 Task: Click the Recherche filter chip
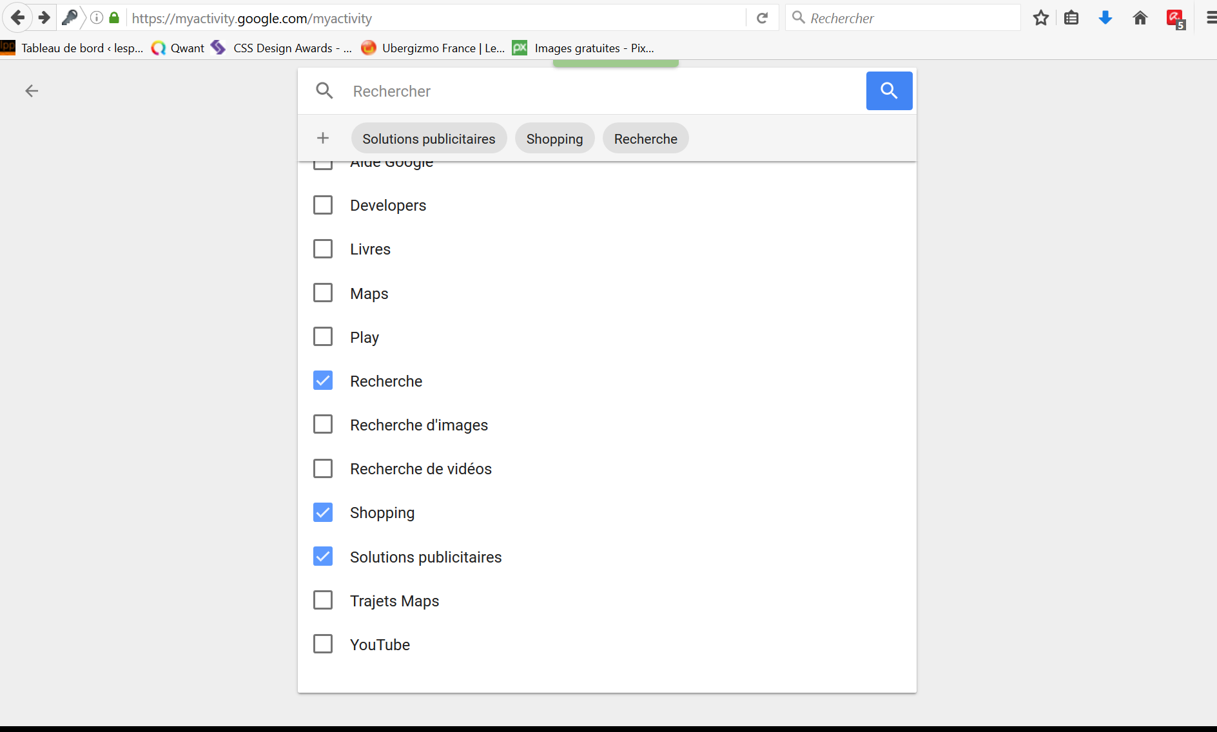pyautogui.click(x=645, y=139)
